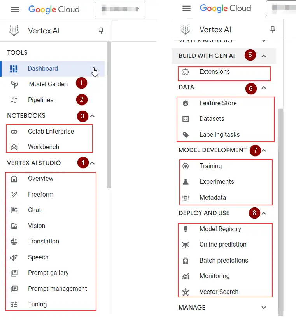Viewport: 296px width, 320px height.
Task: Click the Pipelines icon
Action: [14, 100]
